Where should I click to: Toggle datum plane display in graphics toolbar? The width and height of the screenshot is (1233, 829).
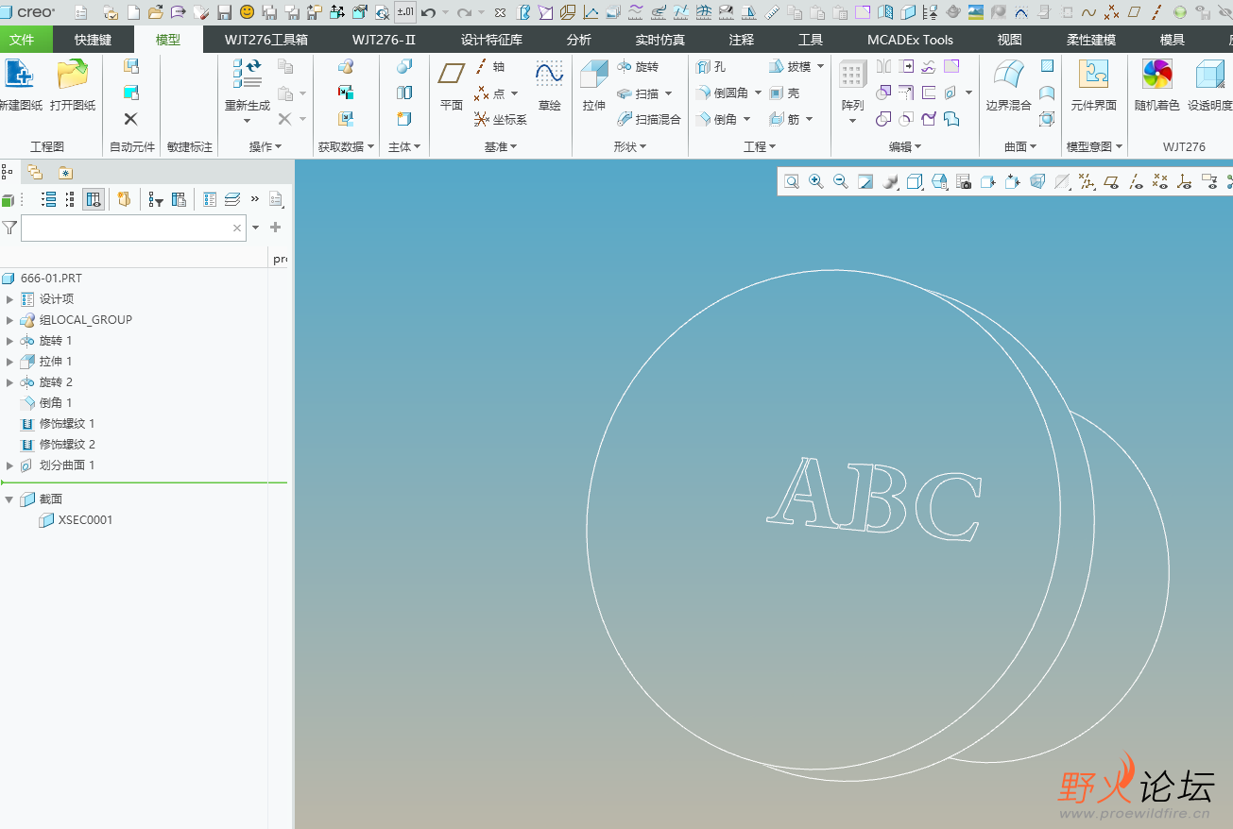(x=1111, y=181)
